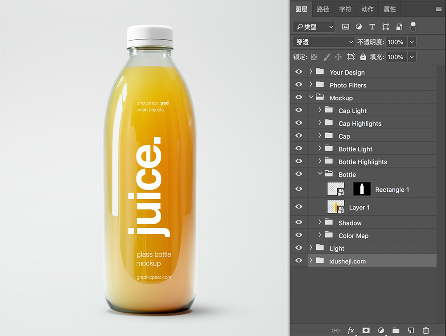446x336 pixels.
Task: Click the shape layer filter icon
Action: [385, 27]
